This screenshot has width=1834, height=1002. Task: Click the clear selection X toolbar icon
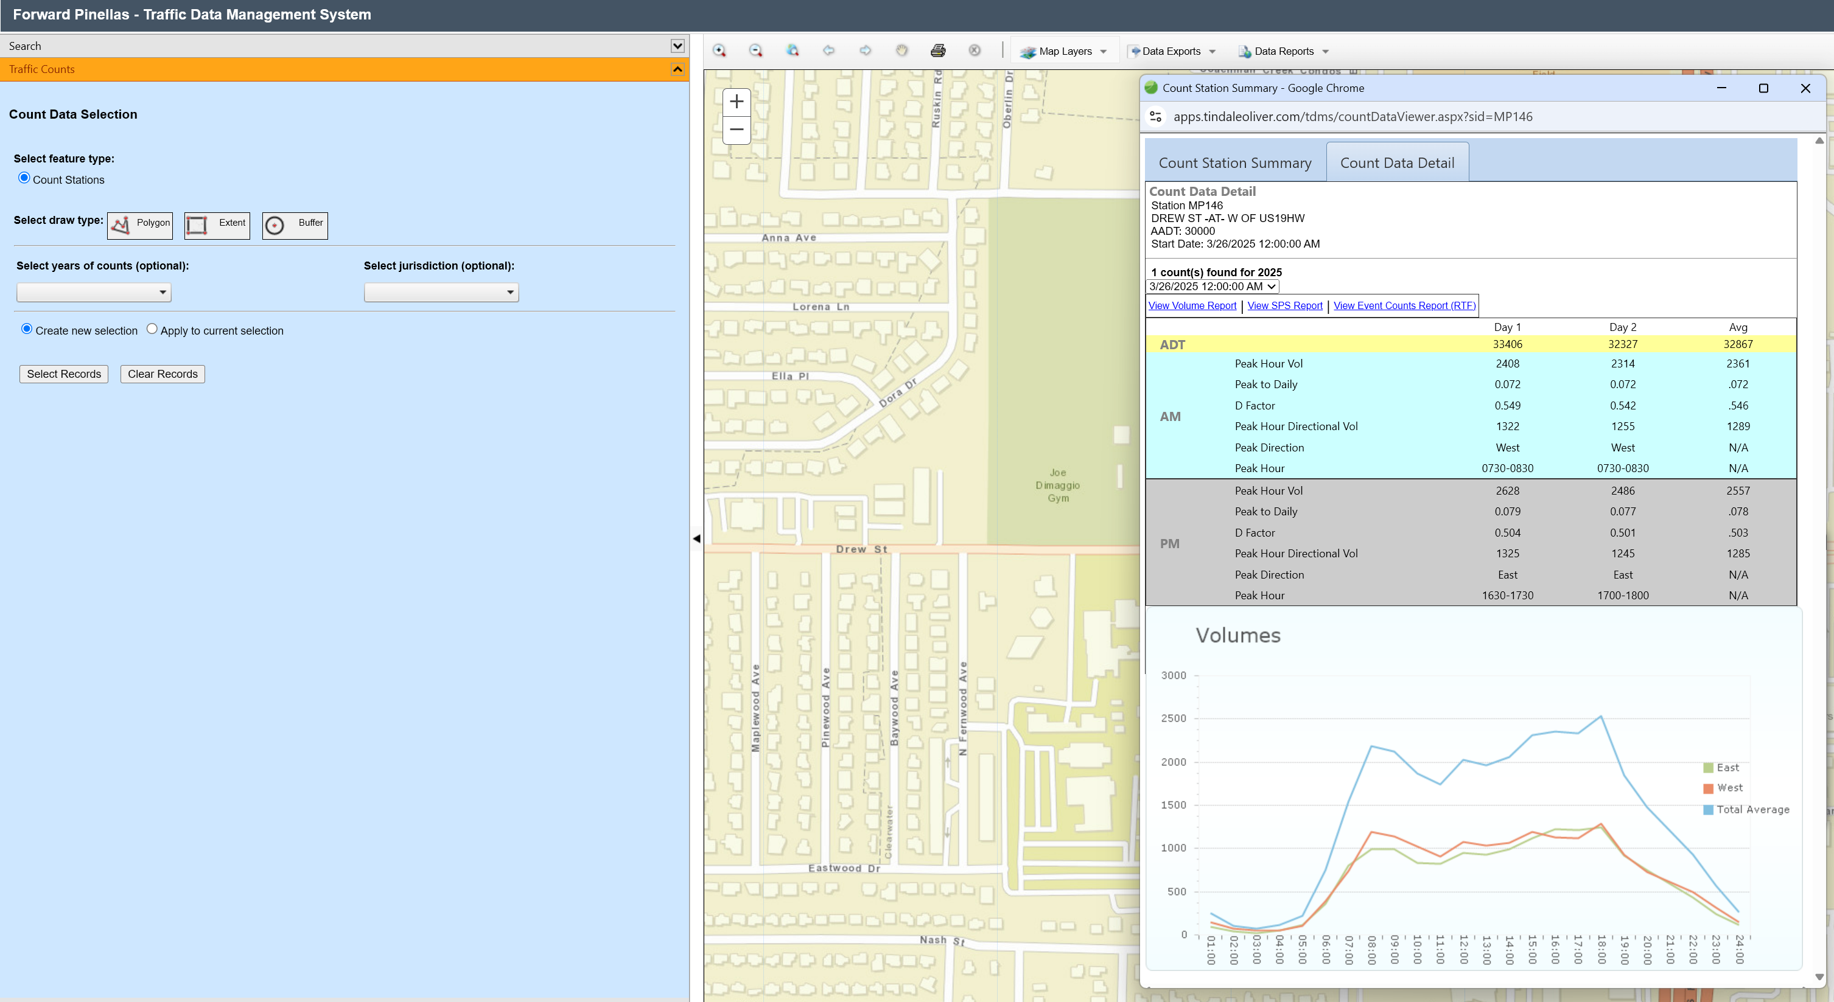975,50
